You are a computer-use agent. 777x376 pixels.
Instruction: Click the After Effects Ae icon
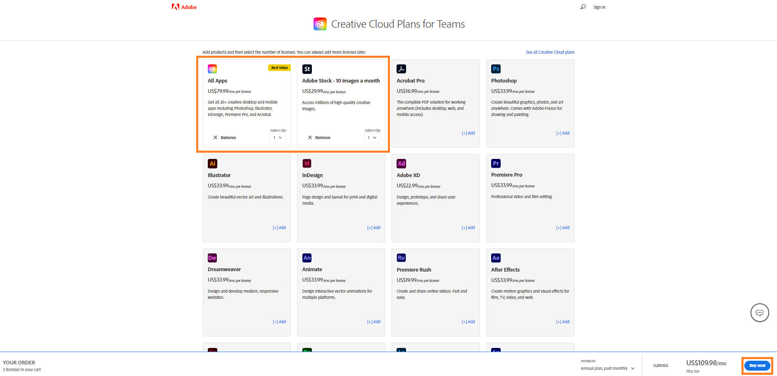pyautogui.click(x=496, y=258)
